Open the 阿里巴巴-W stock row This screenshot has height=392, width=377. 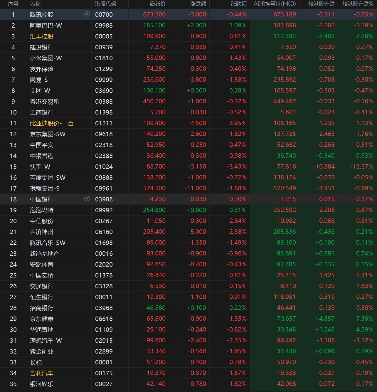coord(46,25)
